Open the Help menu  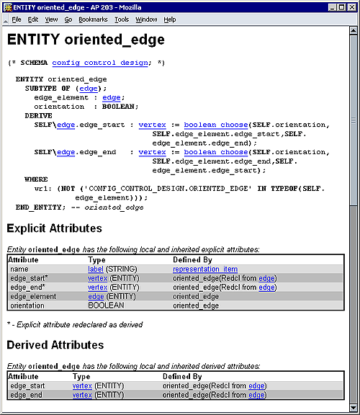(x=169, y=19)
